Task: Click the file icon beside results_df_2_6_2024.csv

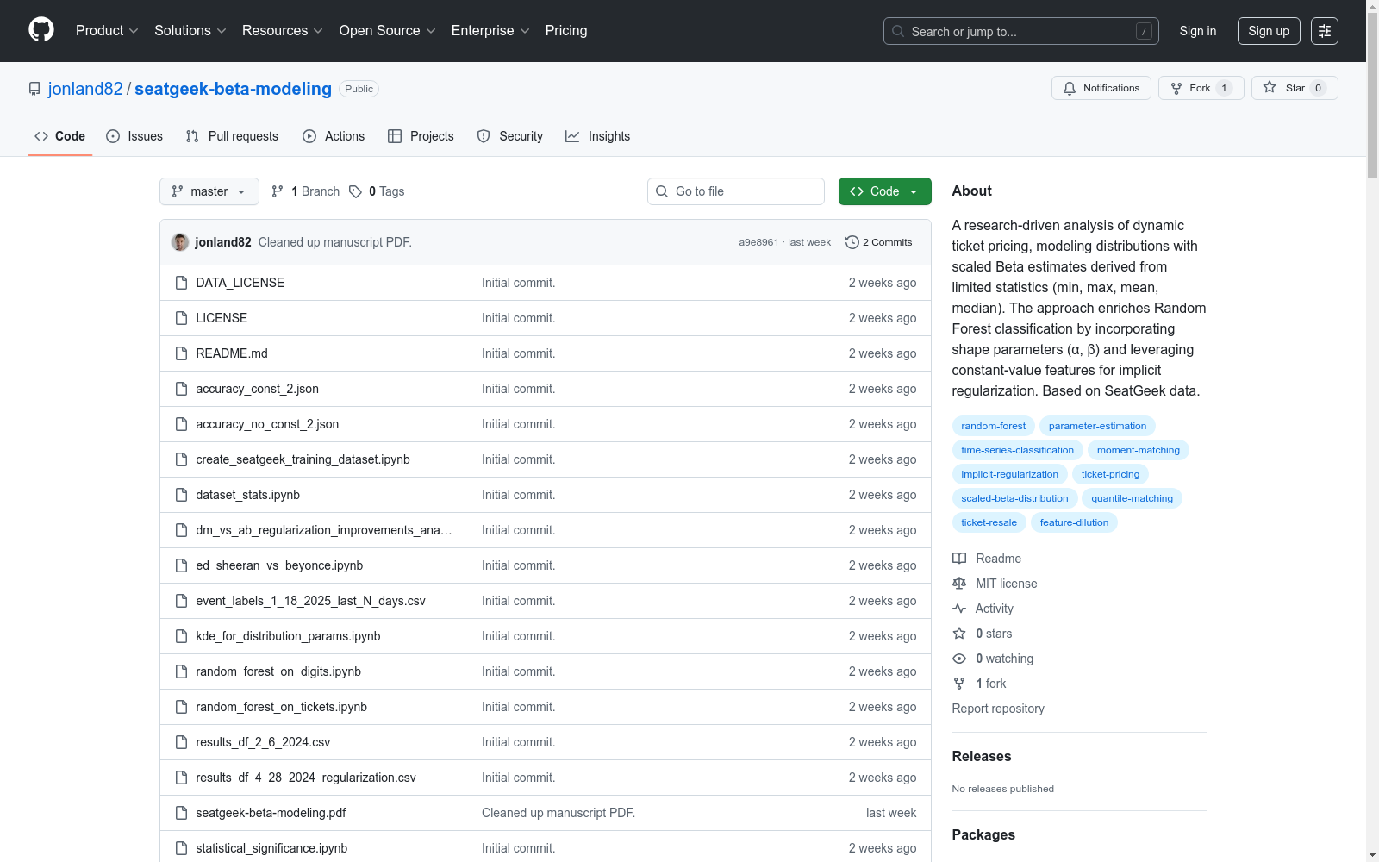Action: 181,742
